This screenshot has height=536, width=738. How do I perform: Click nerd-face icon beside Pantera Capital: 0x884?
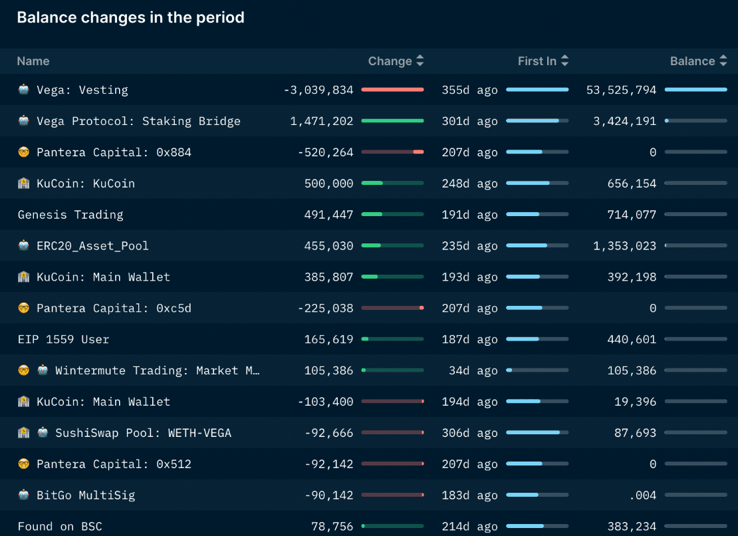click(x=24, y=152)
